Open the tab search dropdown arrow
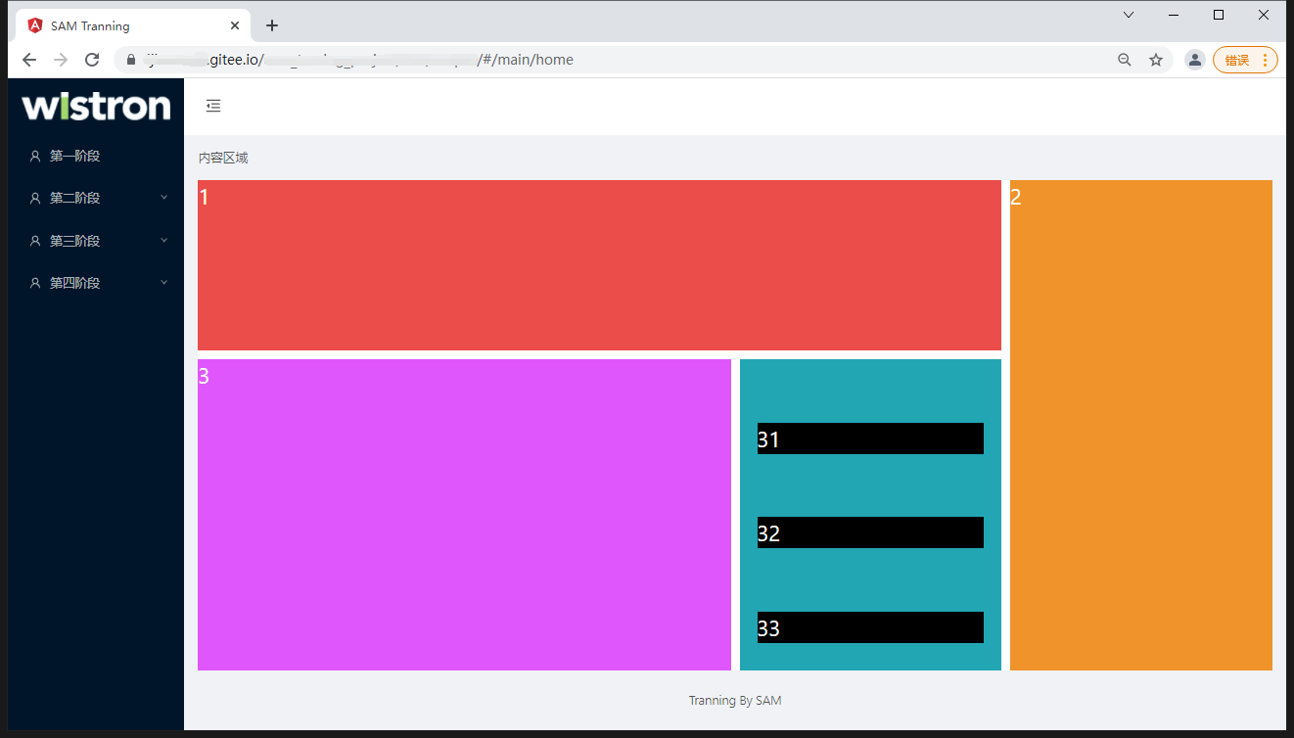 tap(1129, 15)
